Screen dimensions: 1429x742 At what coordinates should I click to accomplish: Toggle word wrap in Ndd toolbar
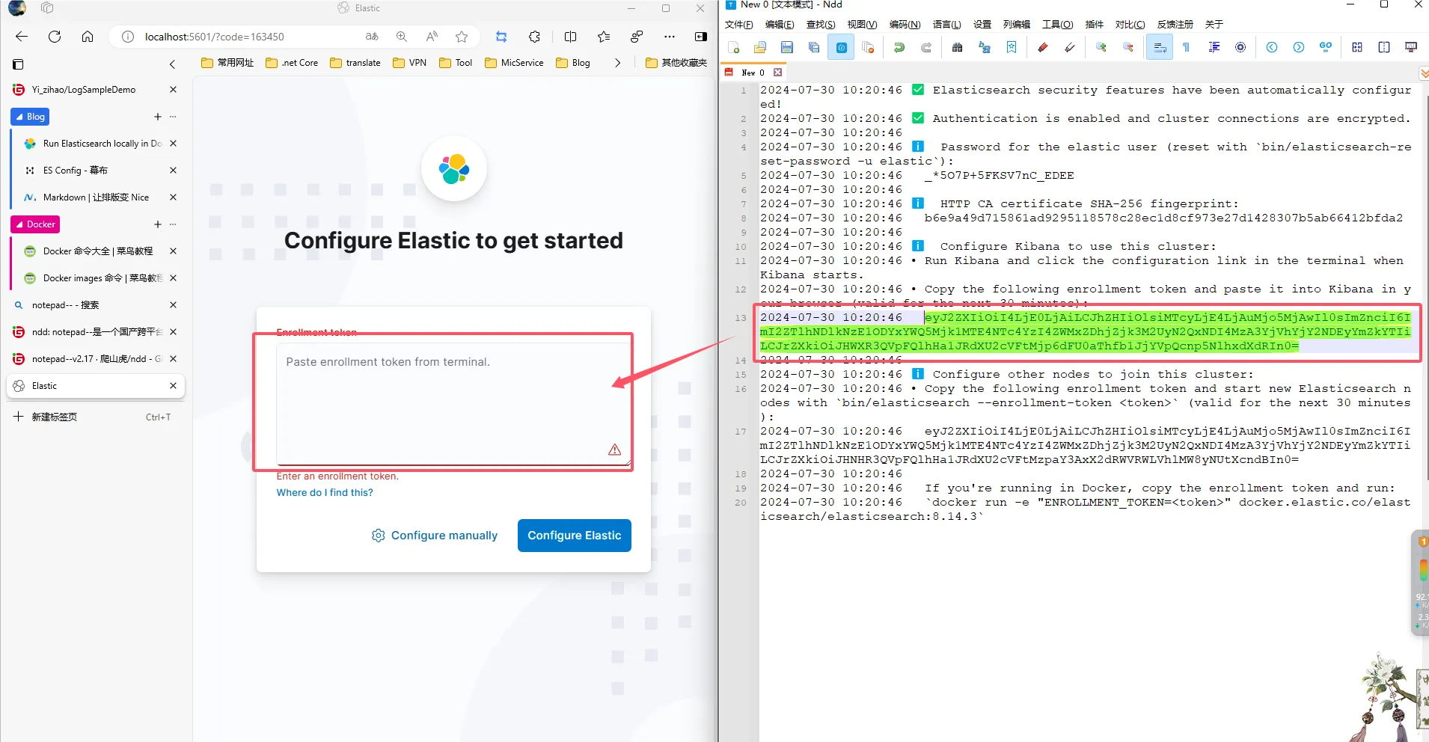1160,47
